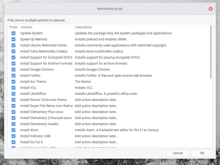This screenshot has width=220, height=165.
Task: Click the Cancel button
Action: click(x=178, y=153)
